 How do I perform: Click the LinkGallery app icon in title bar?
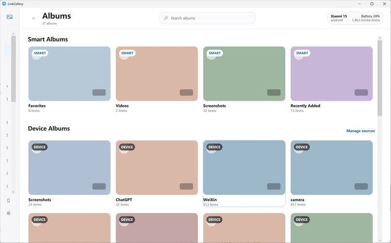(4, 4)
